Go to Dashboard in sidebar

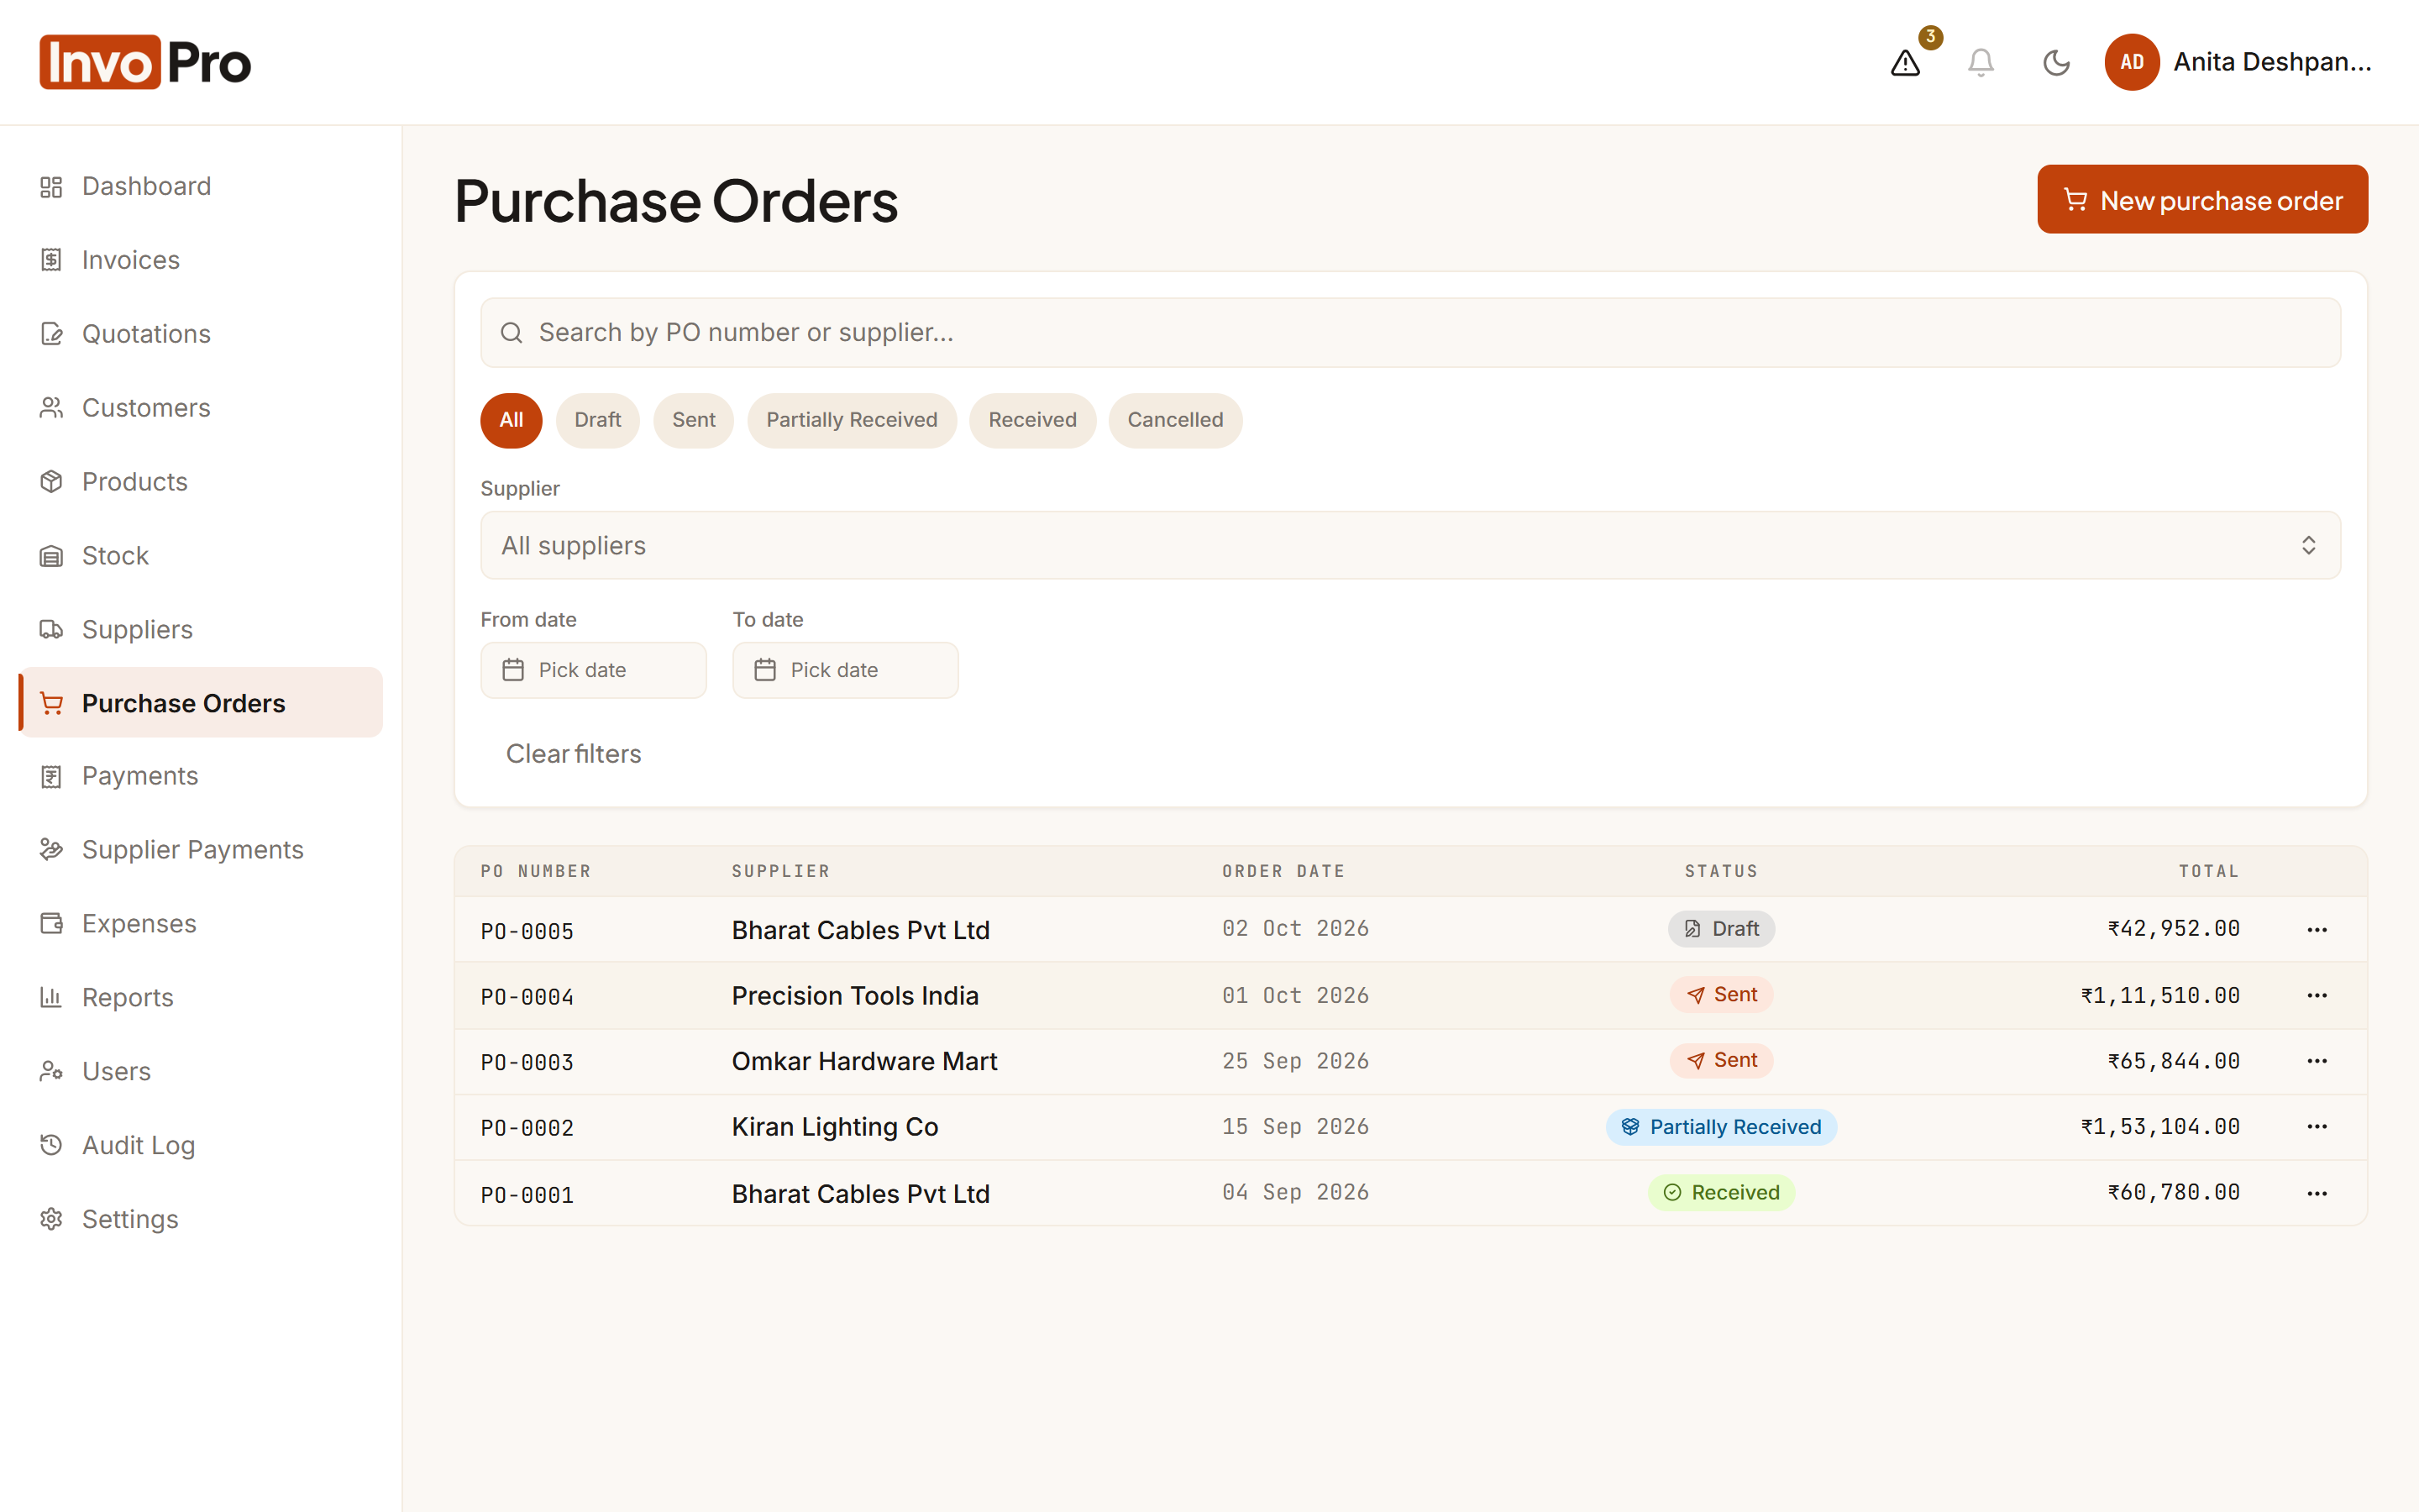[201, 186]
